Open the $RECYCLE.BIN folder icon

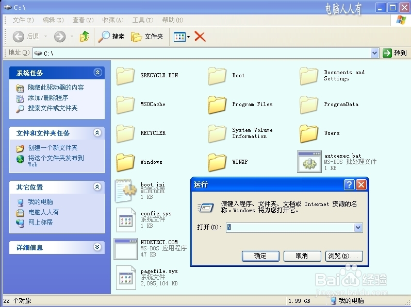pyautogui.click(x=125, y=76)
